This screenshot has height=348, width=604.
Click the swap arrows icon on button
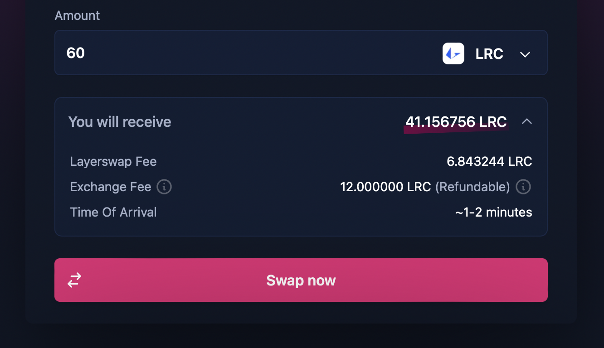pos(74,280)
